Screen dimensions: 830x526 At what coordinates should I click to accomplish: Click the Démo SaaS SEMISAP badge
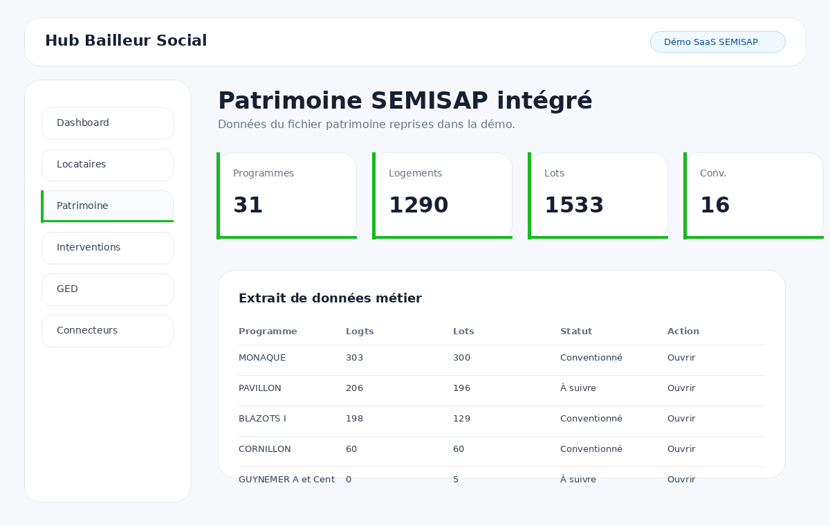(x=718, y=42)
